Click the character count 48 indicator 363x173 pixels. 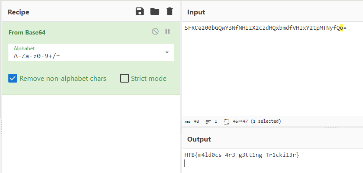pyautogui.click(x=192, y=121)
